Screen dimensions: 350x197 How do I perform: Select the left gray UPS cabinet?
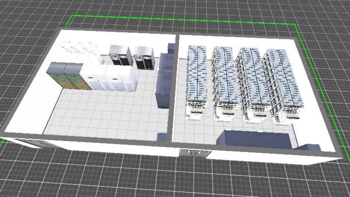pyautogui.click(x=120, y=55)
